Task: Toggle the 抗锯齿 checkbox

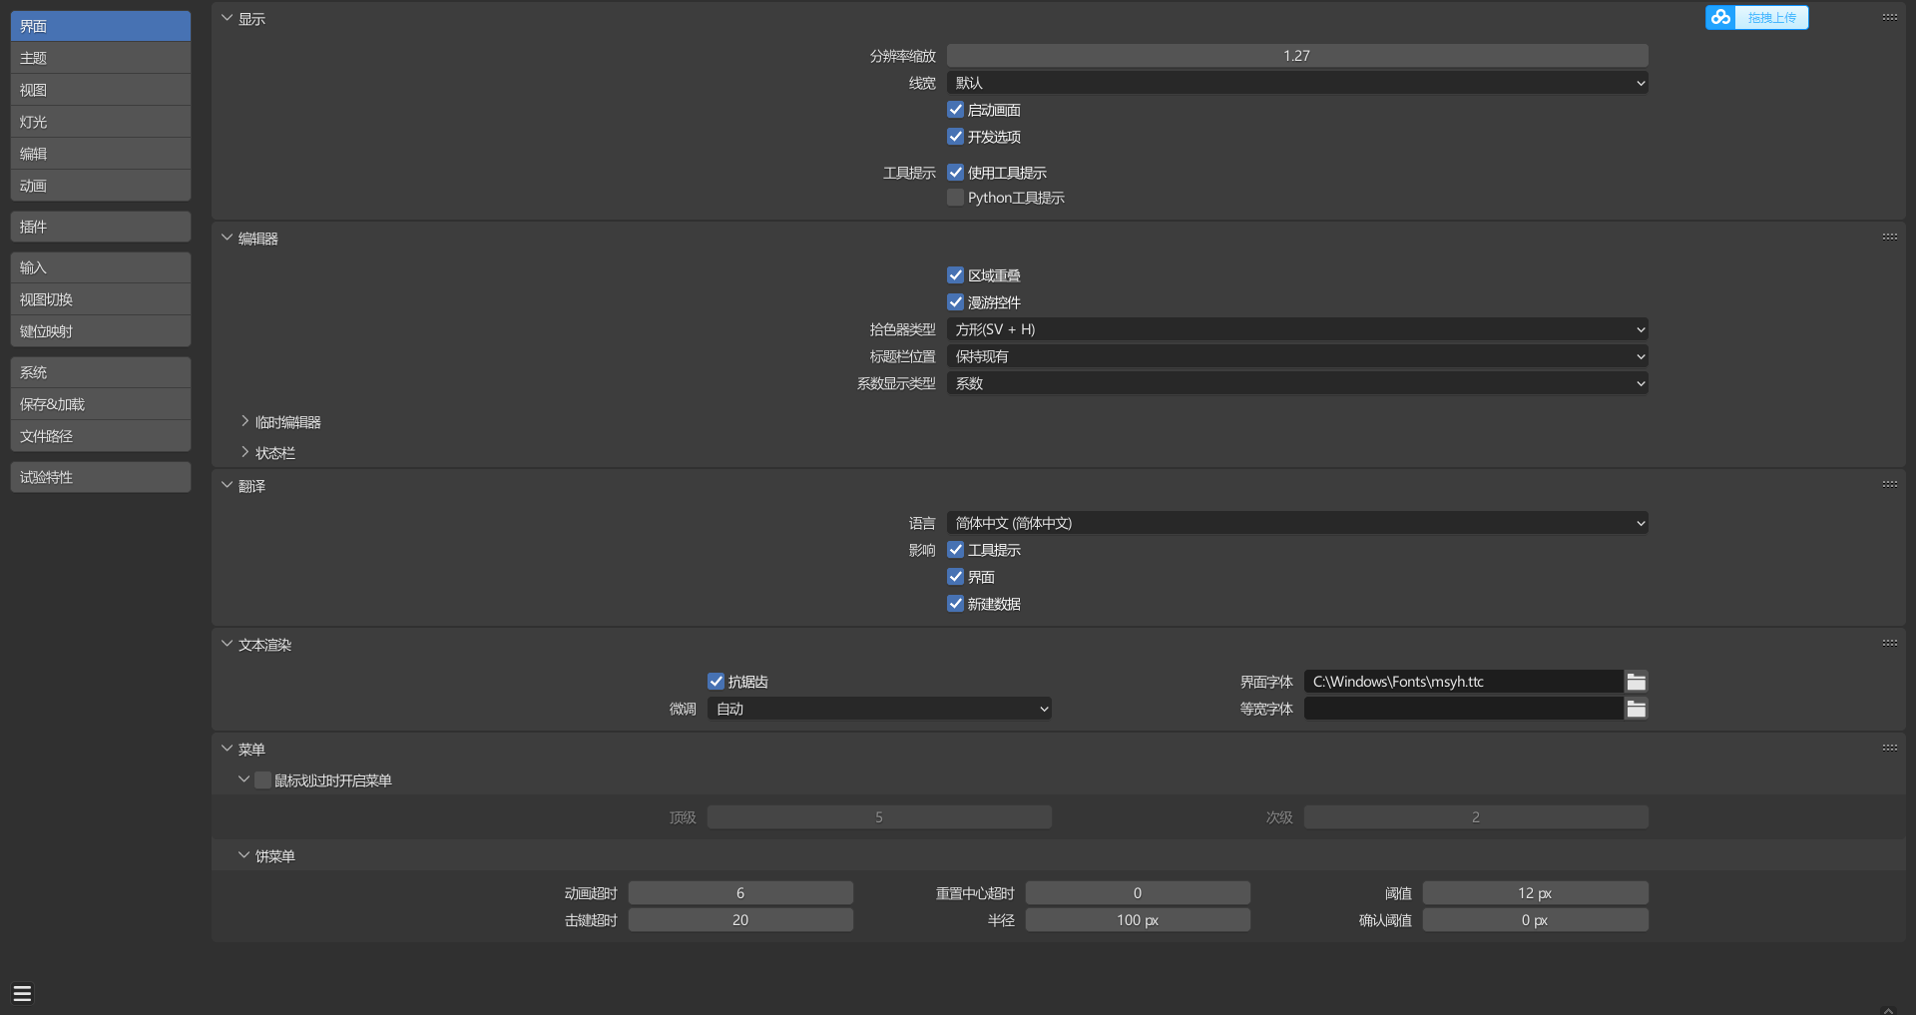Action: pos(717,682)
